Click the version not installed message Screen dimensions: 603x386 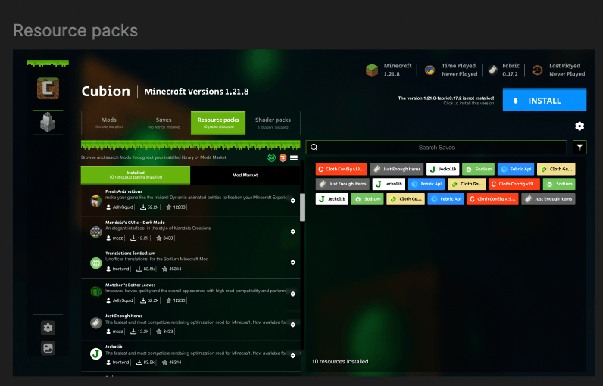(x=445, y=98)
